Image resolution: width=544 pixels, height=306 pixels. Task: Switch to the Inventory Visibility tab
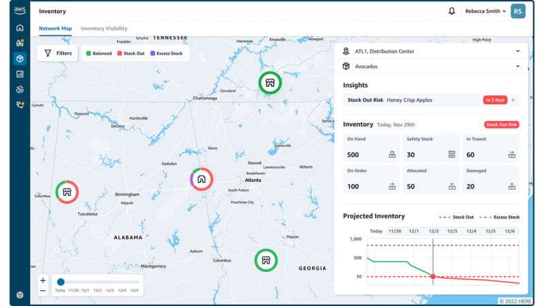(104, 29)
